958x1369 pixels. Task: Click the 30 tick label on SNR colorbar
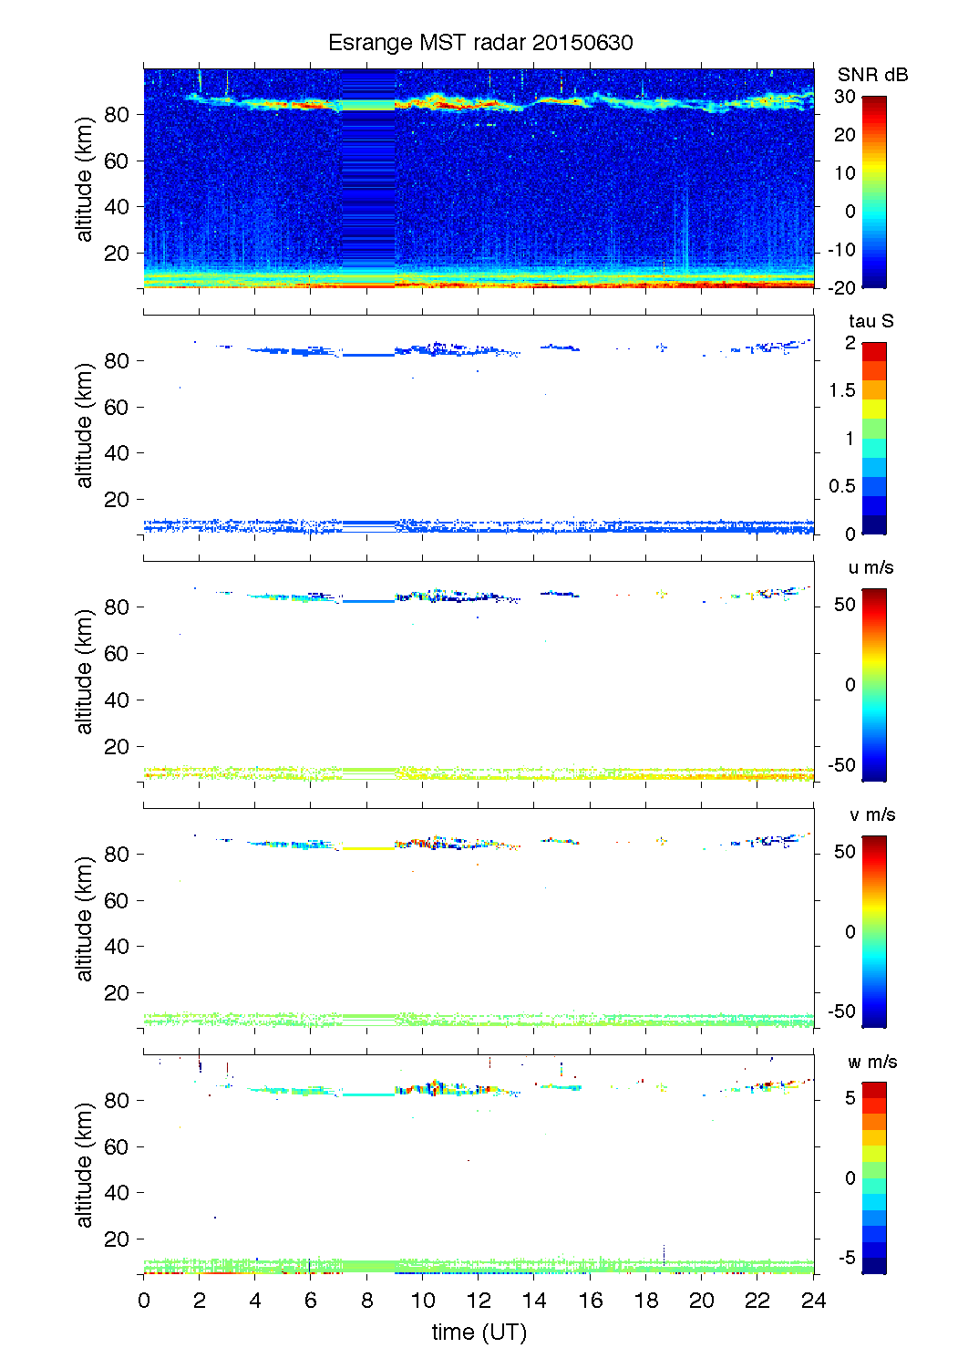click(844, 97)
